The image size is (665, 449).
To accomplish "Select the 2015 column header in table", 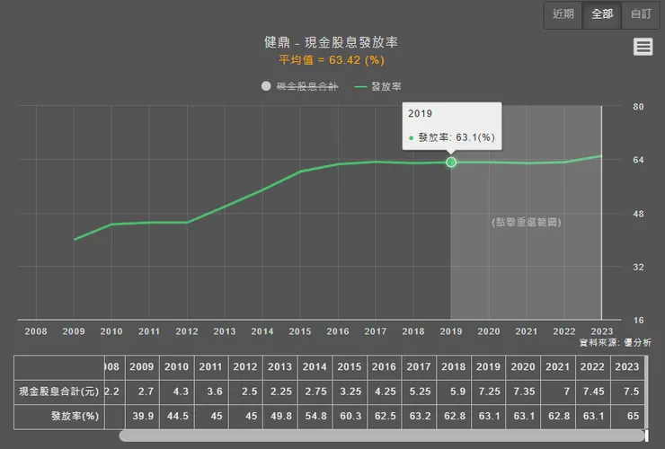I will click(350, 367).
